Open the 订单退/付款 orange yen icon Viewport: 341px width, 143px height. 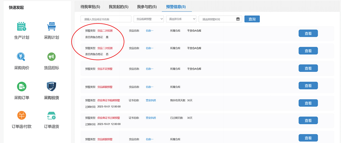point(21,115)
